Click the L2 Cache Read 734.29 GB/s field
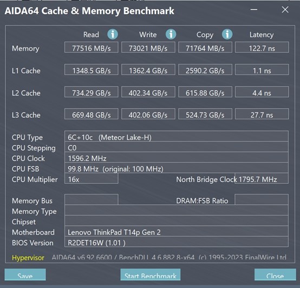The height and width of the screenshot is (288, 300). click(92, 92)
